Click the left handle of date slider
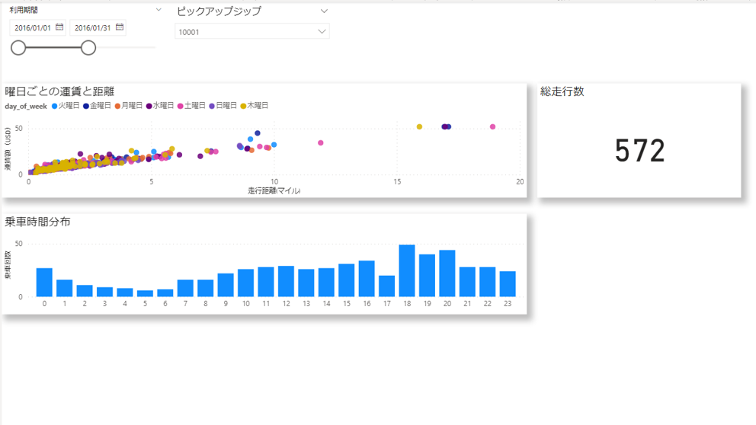This screenshot has height=425, width=756. [x=18, y=48]
